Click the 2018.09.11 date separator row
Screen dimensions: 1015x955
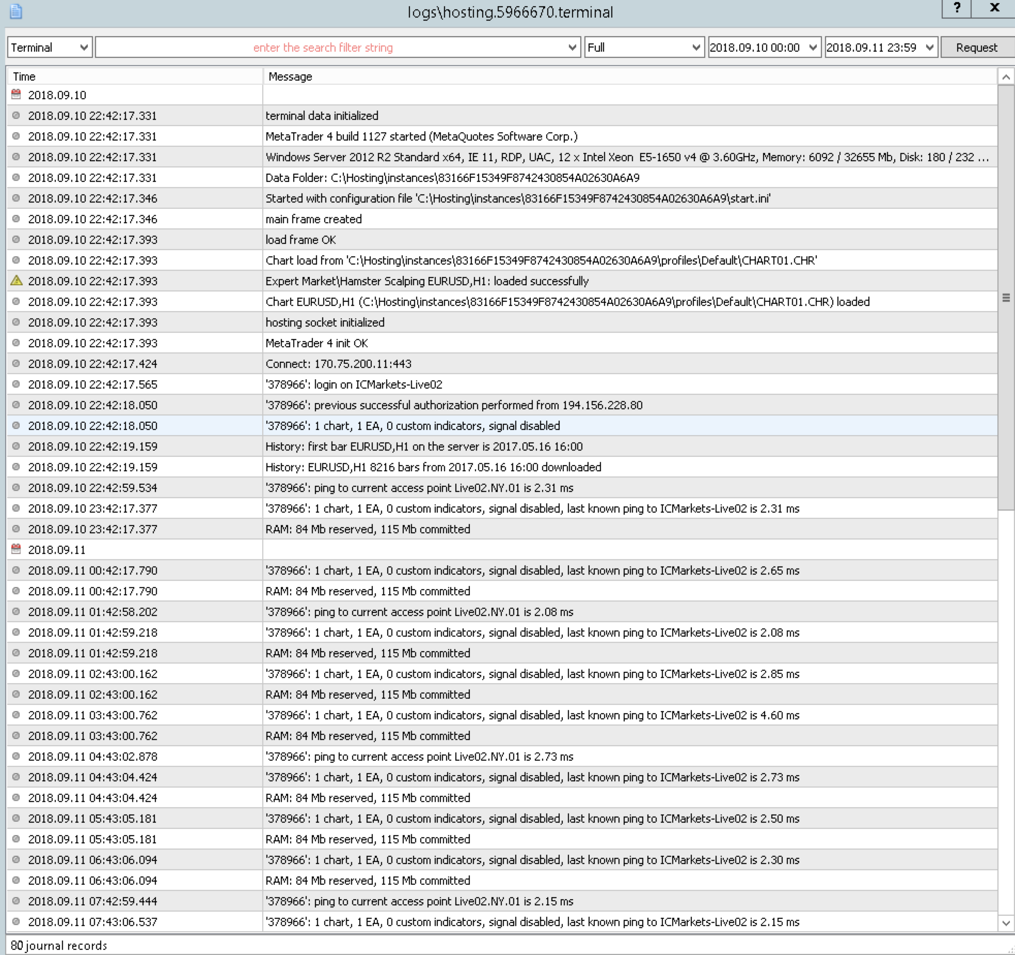[x=502, y=549]
